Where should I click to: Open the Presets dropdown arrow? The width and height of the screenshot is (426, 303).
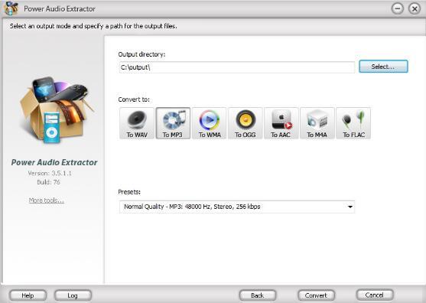(x=350, y=207)
